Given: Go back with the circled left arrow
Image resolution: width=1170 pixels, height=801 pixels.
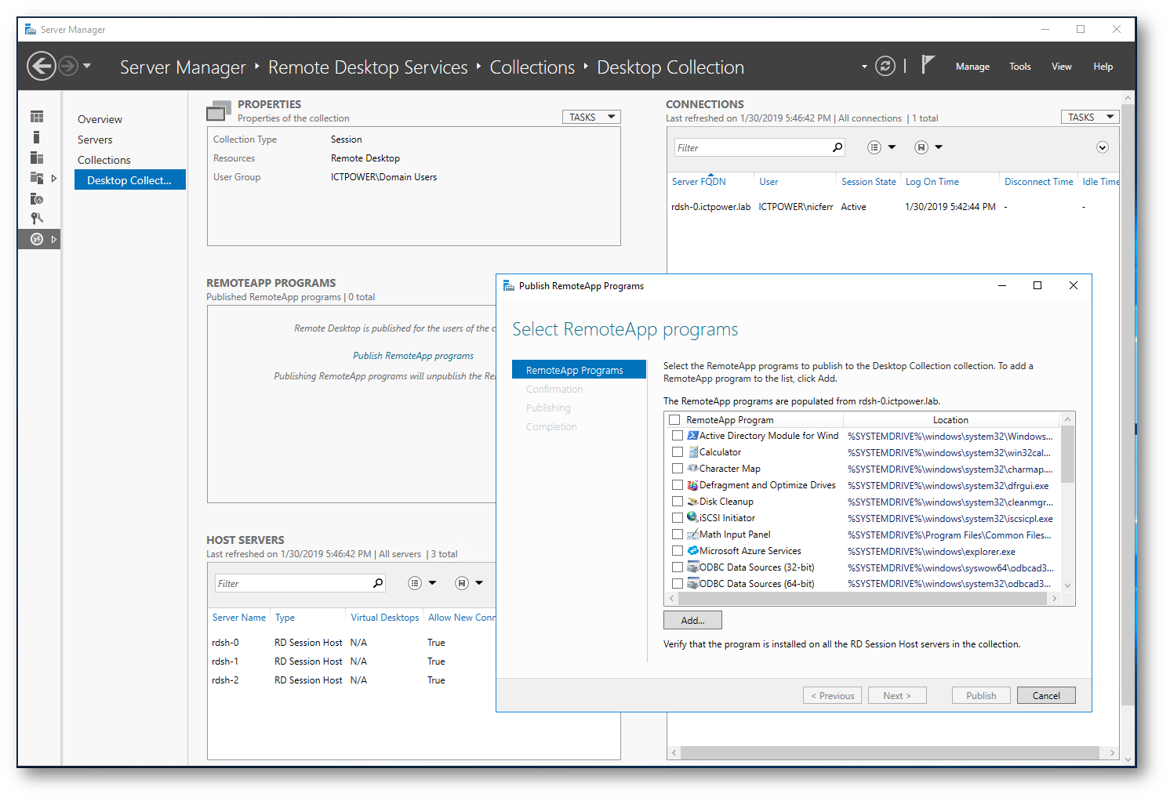Looking at the screenshot, I should point(42,66).
